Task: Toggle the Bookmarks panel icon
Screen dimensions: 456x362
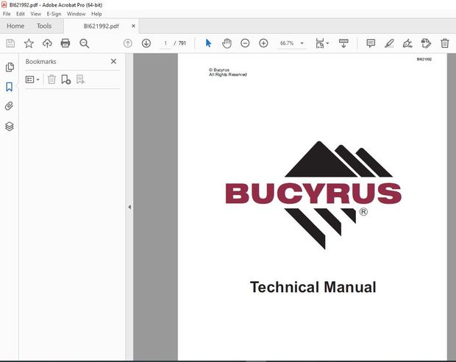Action: (x=10, y=87)
